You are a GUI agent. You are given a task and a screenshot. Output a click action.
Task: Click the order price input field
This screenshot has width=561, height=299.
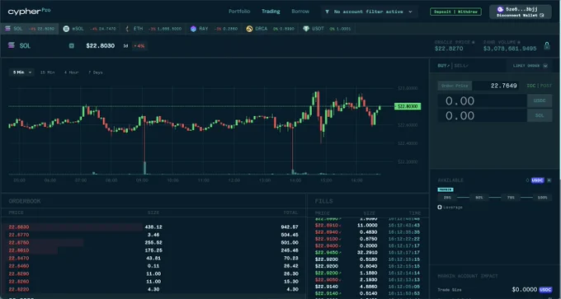496,86
